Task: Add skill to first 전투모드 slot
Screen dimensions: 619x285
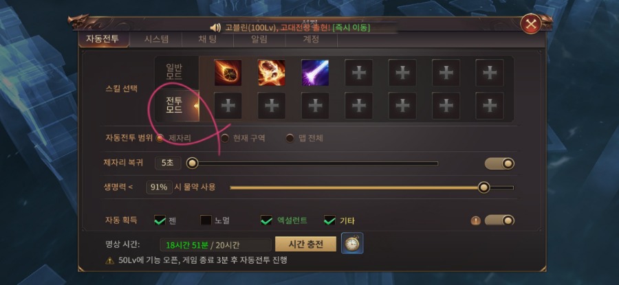Action: 228,106
